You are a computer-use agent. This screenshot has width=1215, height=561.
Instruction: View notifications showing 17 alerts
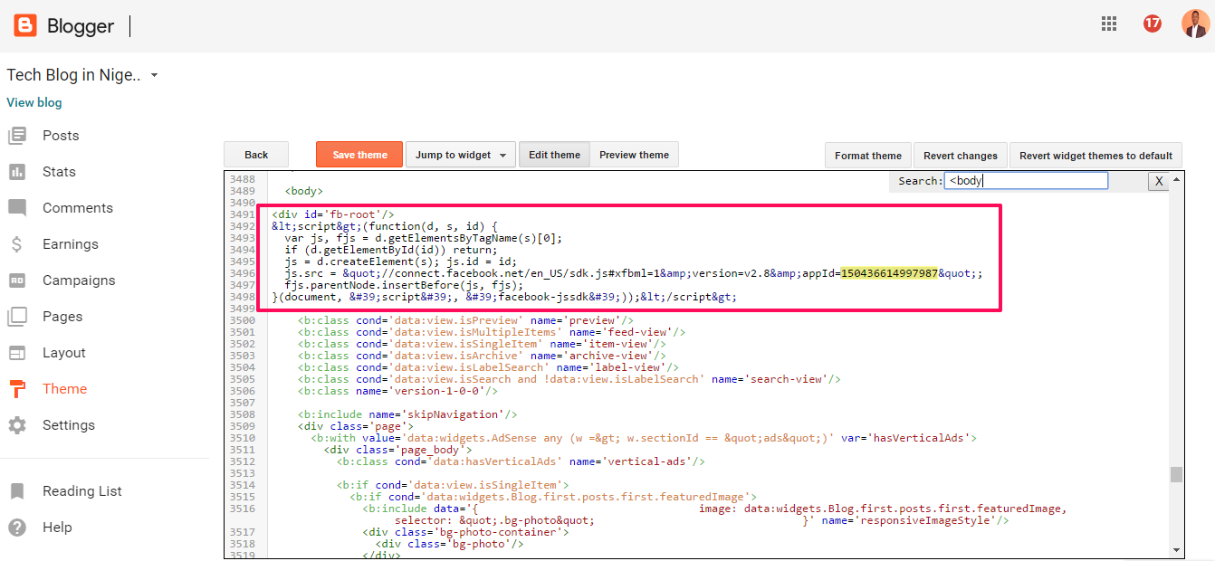coord(1152,24)
